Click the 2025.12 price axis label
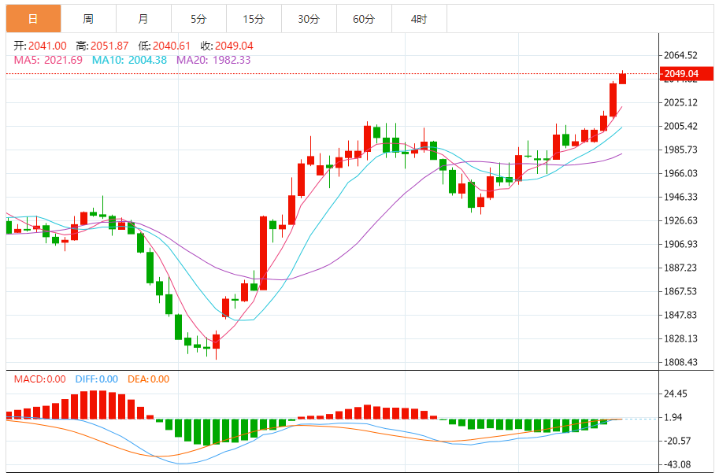 (680, 102)
